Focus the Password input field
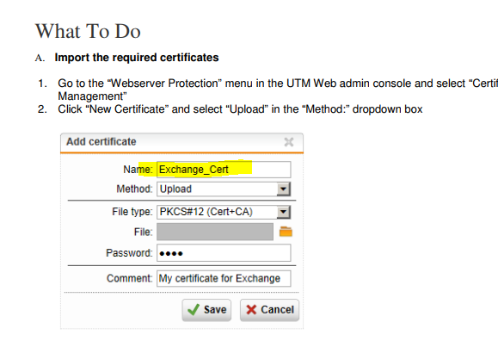The image size is (498, 347). [x=224, y=253]
